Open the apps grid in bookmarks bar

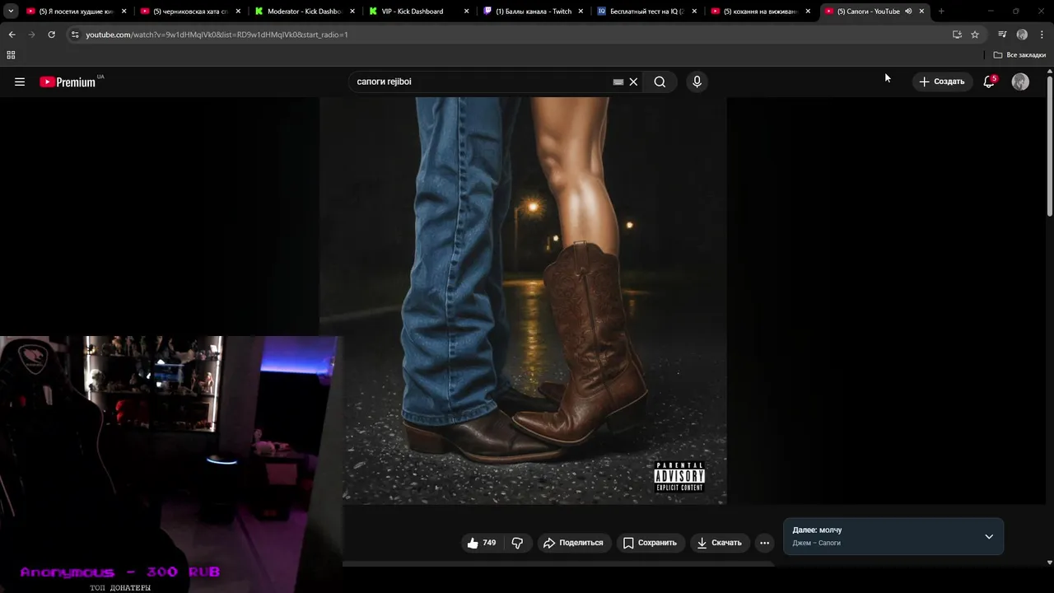point(11,55)
